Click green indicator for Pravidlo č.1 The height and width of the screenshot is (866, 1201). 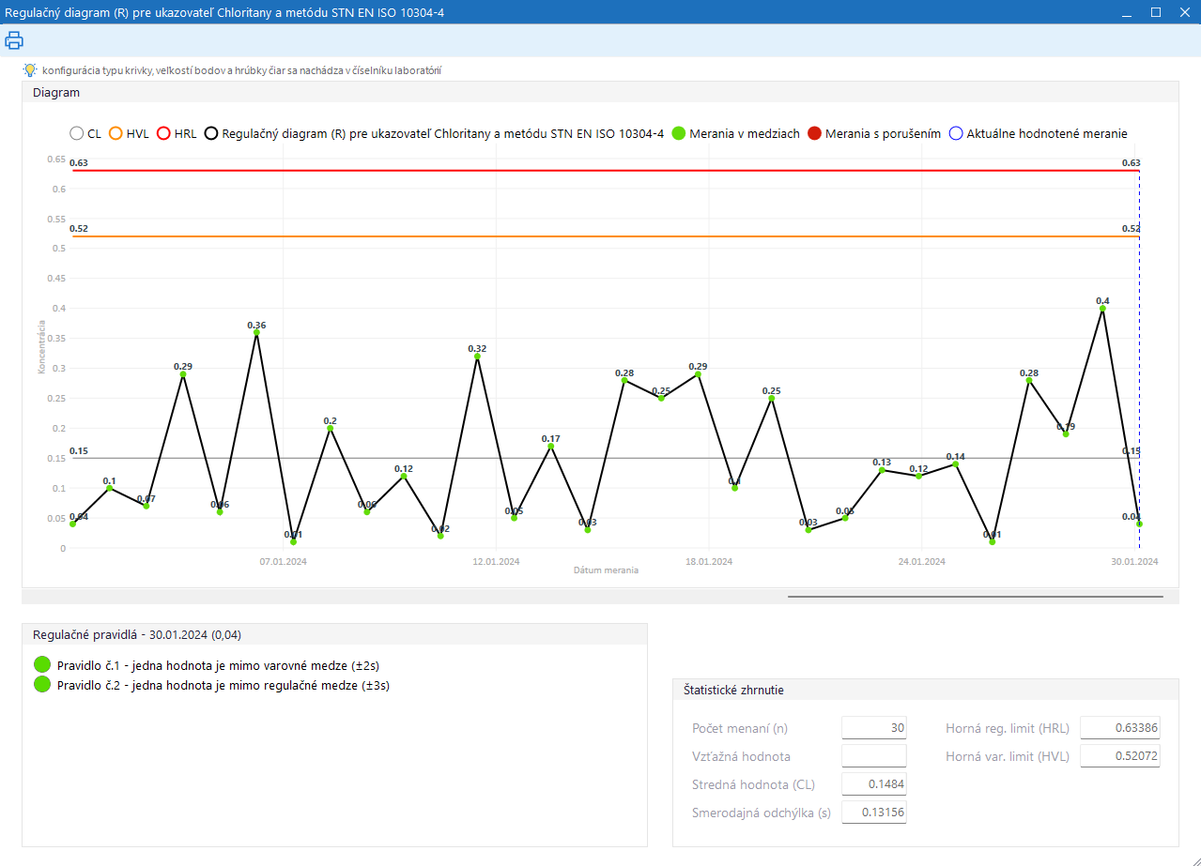coord(41,665)
